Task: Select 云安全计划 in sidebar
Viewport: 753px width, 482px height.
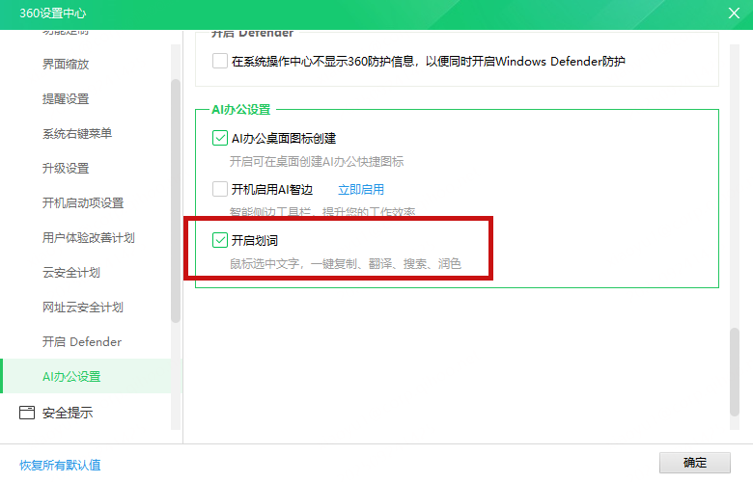Action: (71, 273)
